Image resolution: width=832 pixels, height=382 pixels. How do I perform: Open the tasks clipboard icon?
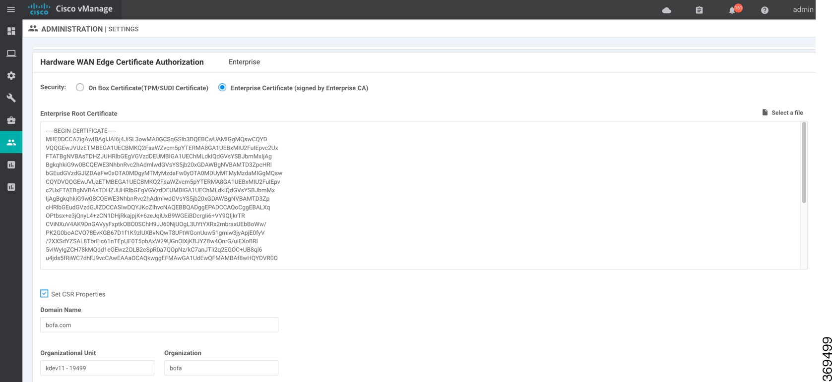pos(699,10)
